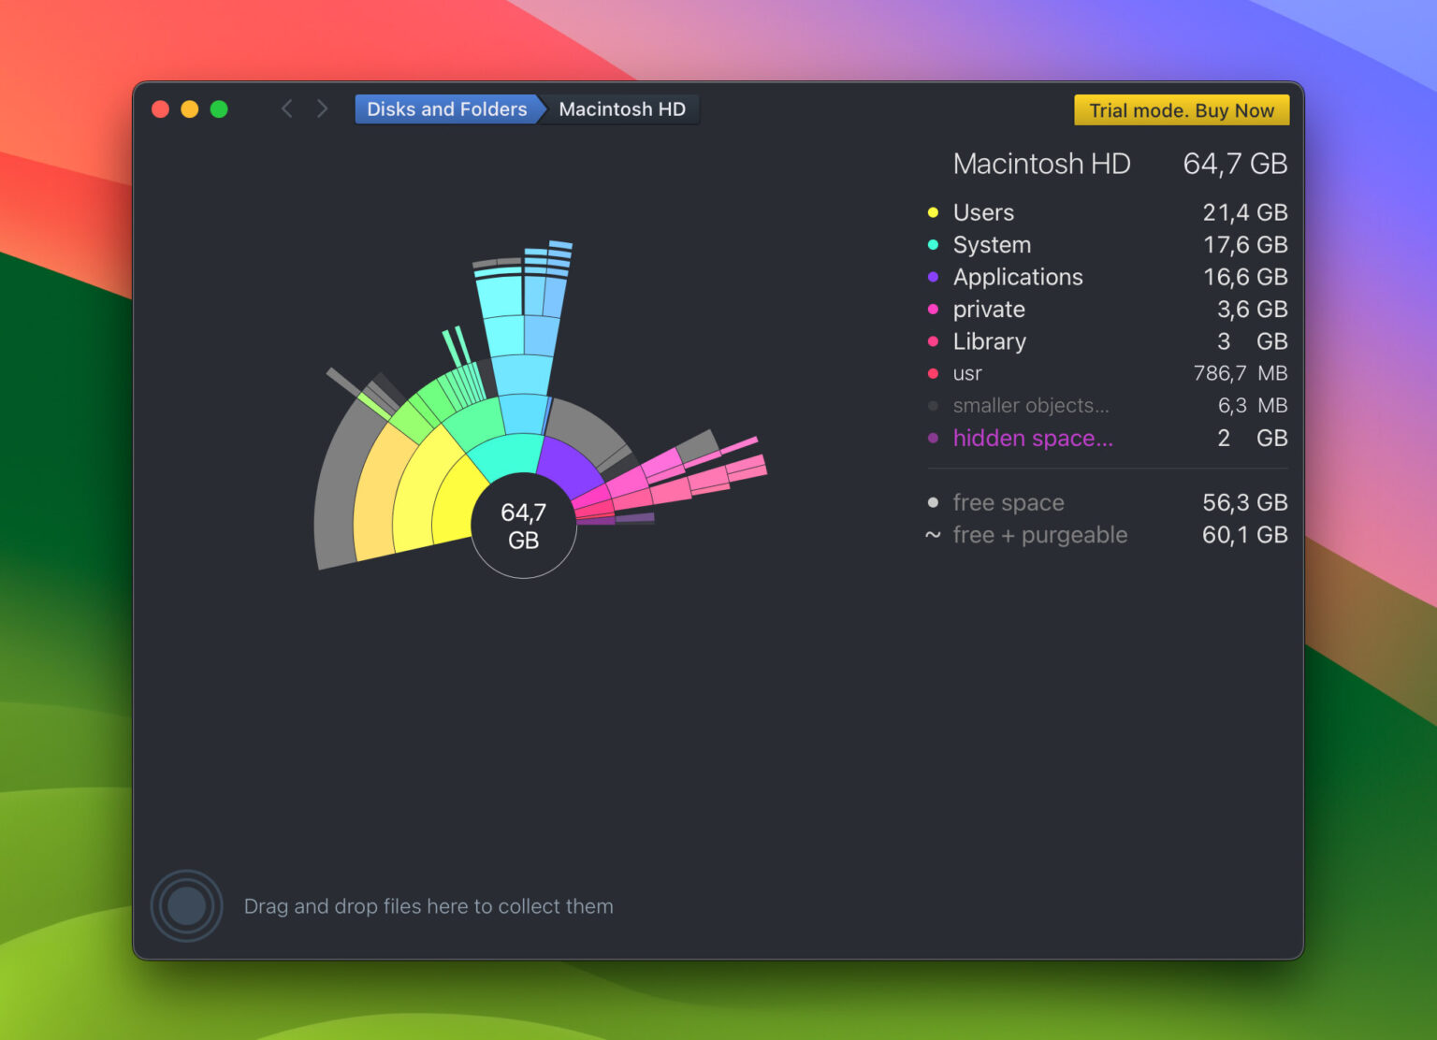Screen dimensions: 1437x1040
Task: Open the breadcrumb chevron after Disks and Folders
Action: 539,108
